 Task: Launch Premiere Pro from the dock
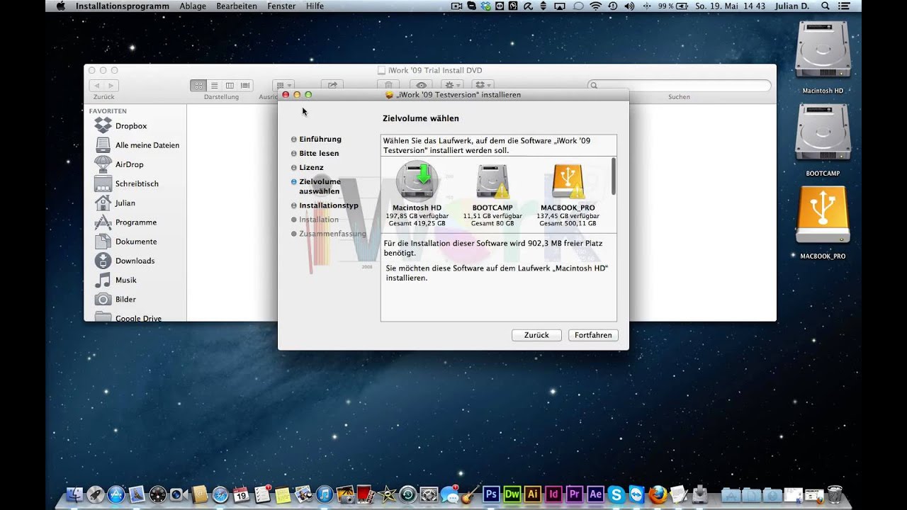(x=575, y=494)
